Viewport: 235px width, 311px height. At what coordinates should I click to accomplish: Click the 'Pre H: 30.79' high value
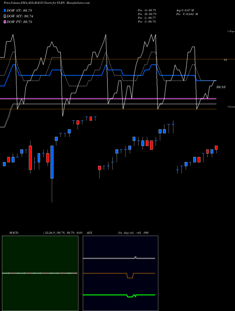[x=148, y=14]
